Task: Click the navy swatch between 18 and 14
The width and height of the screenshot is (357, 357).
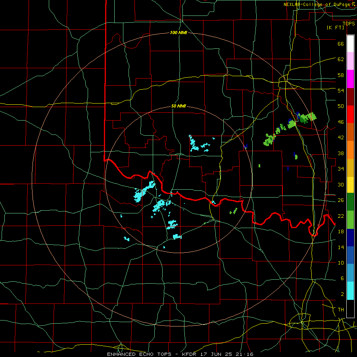Action: tap(350, 238)
